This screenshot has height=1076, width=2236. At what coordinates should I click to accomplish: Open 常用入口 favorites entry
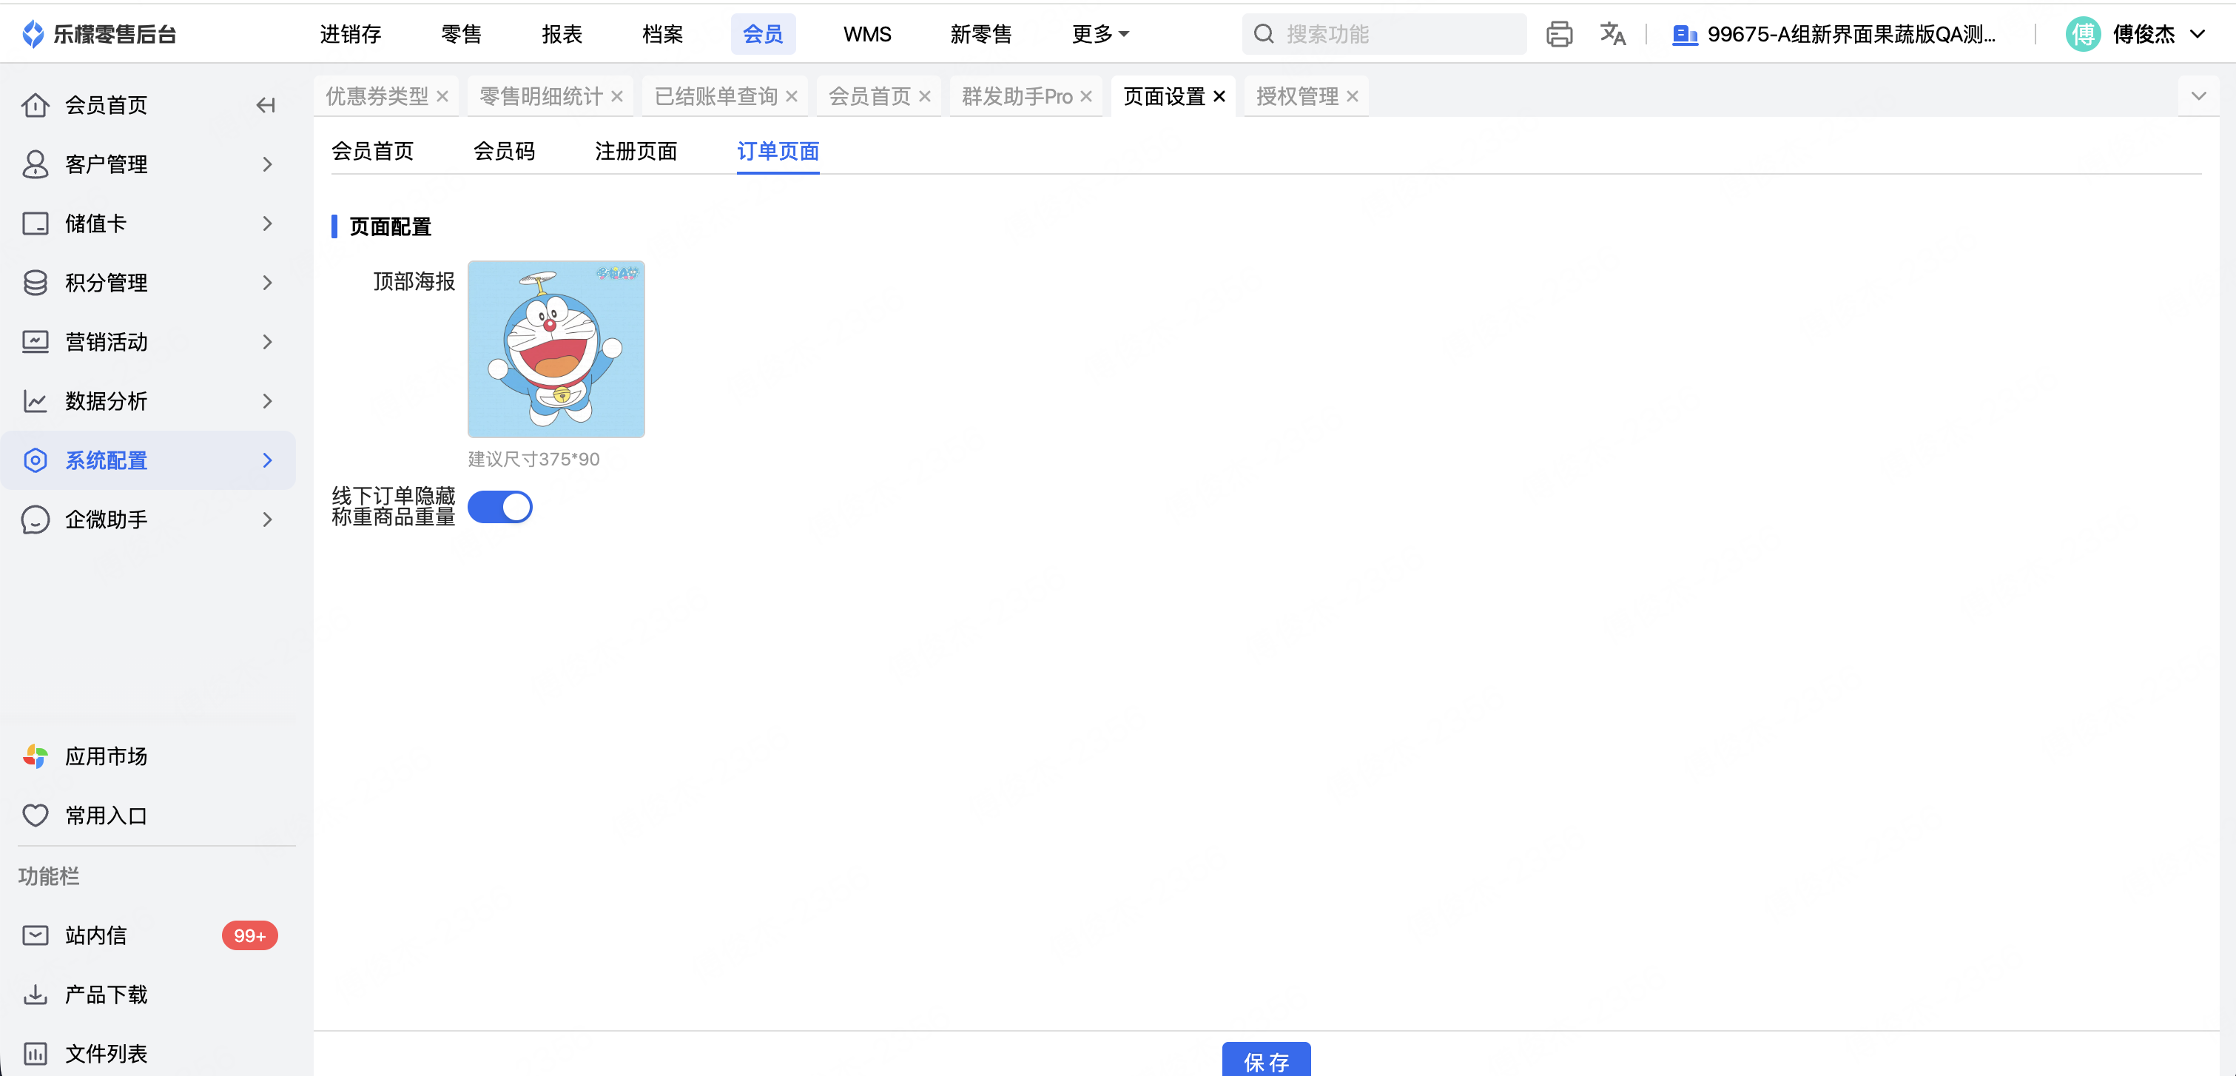(x=106, y=815)
